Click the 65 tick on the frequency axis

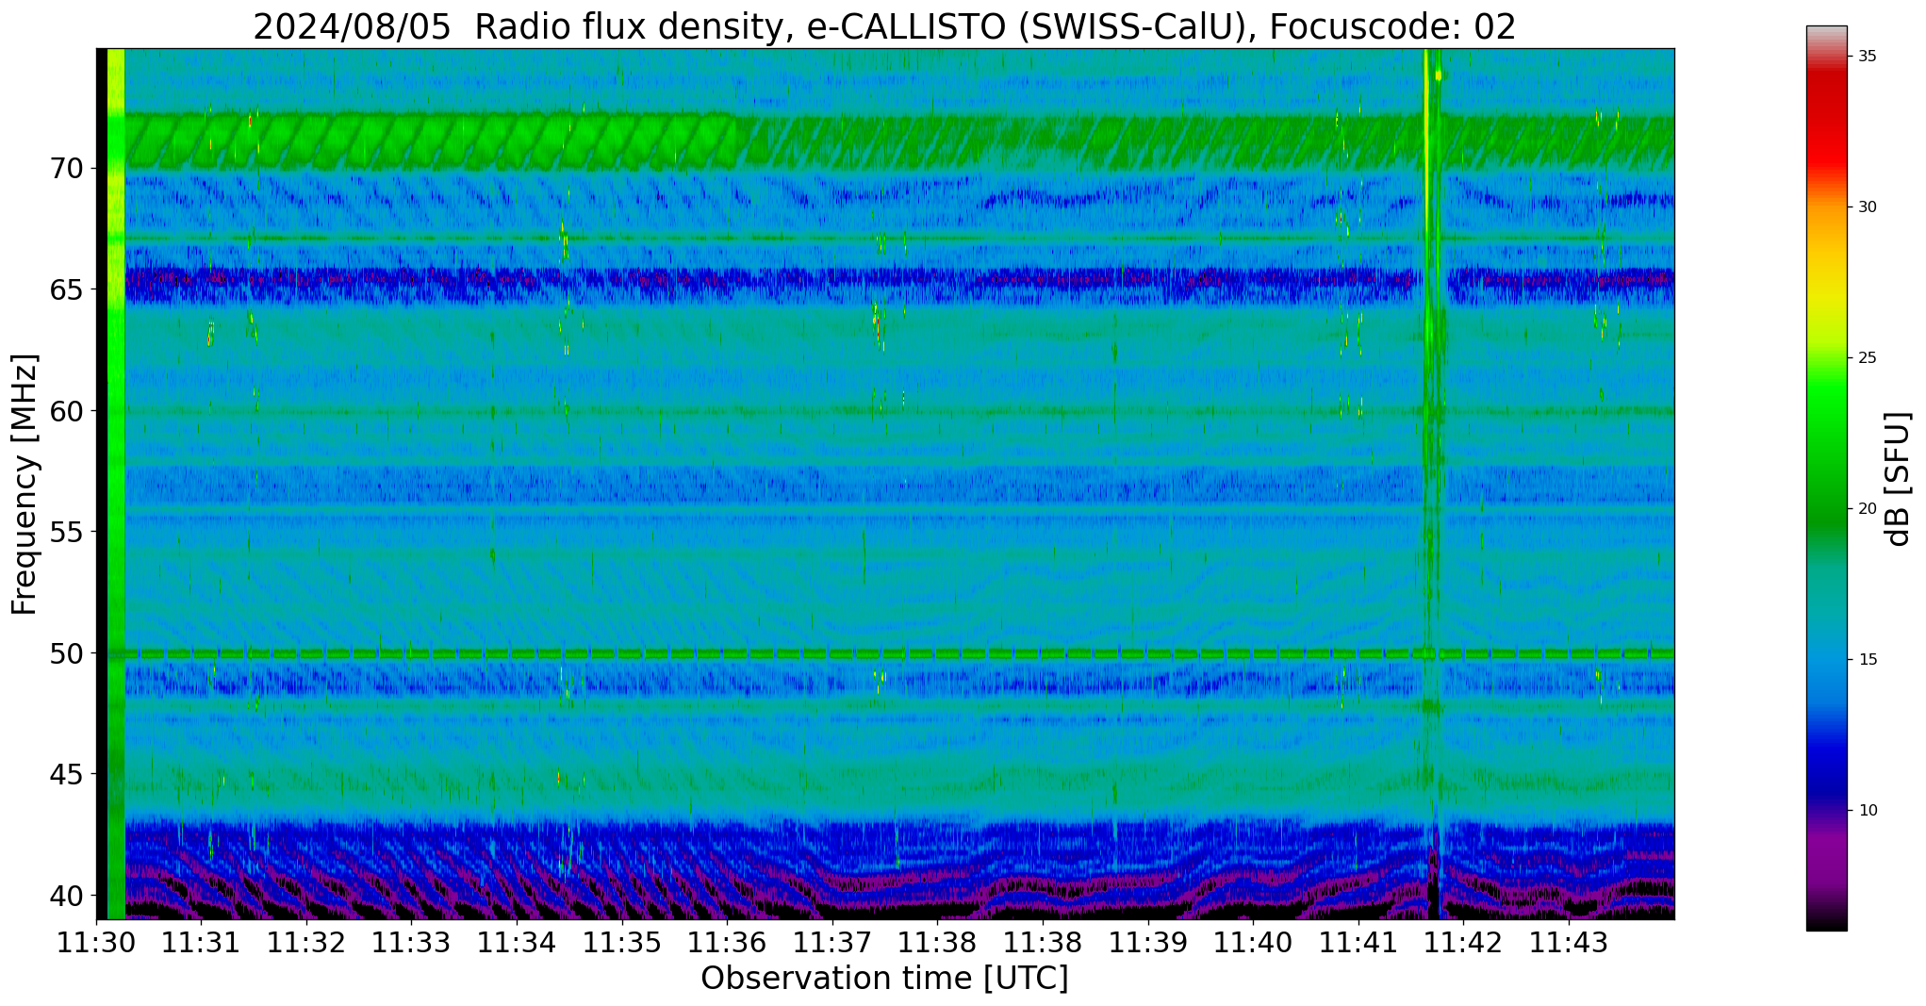[66, 289]
